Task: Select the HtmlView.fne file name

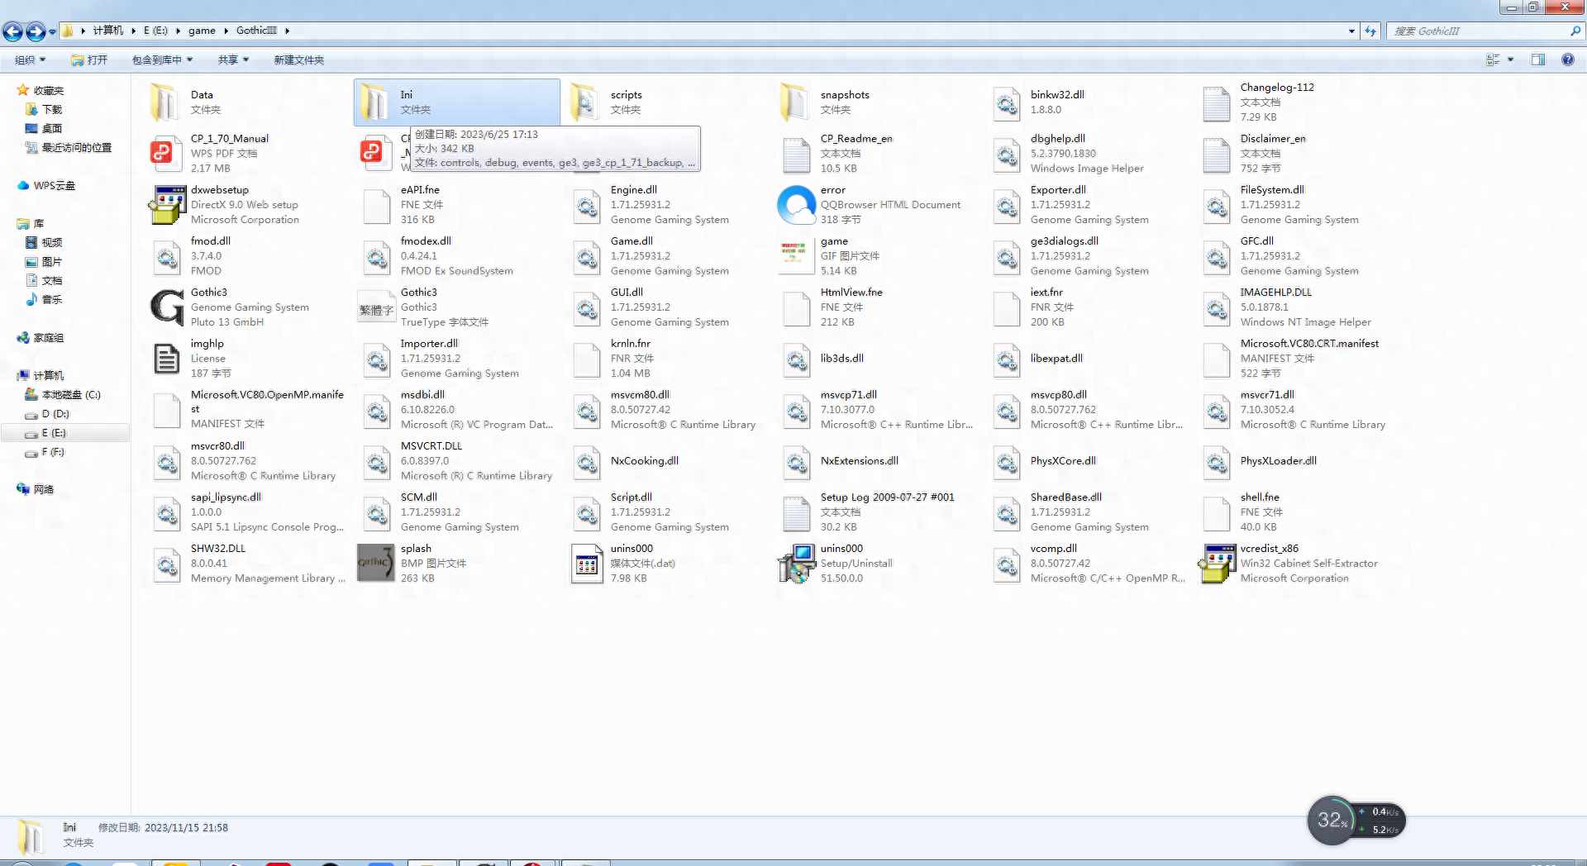Action: click(x=851, y=292)
